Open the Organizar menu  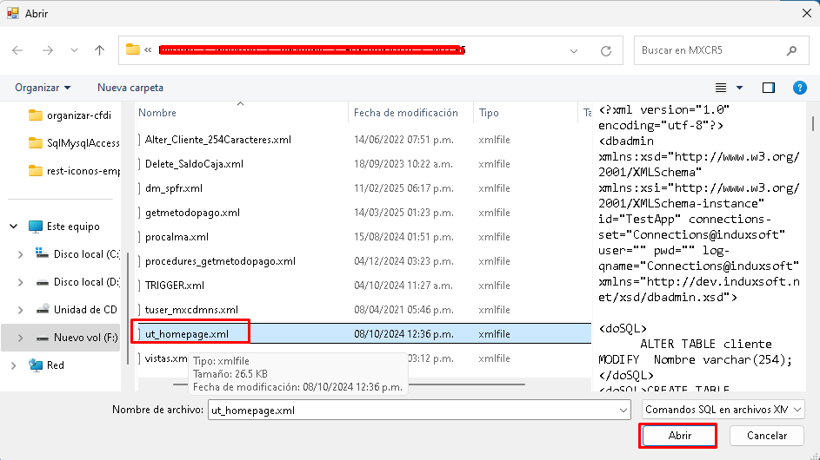(43, 88)
